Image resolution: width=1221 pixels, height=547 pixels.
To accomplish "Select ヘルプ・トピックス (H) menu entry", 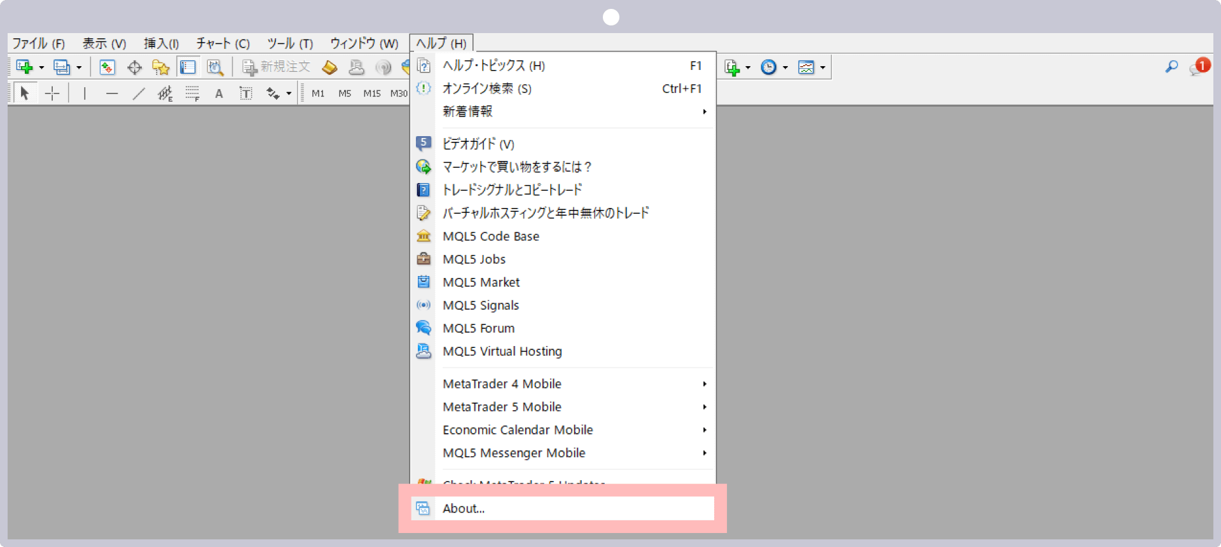I will click(x=563, y=66).
